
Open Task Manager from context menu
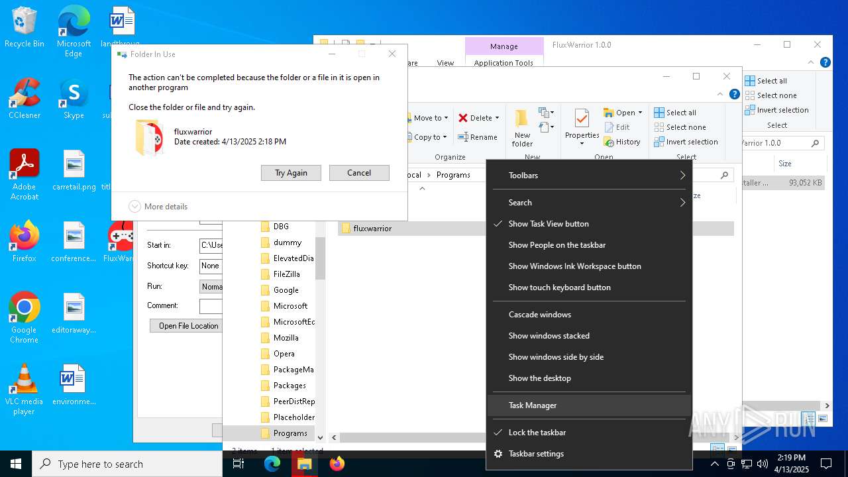click(x=589, y=405)
